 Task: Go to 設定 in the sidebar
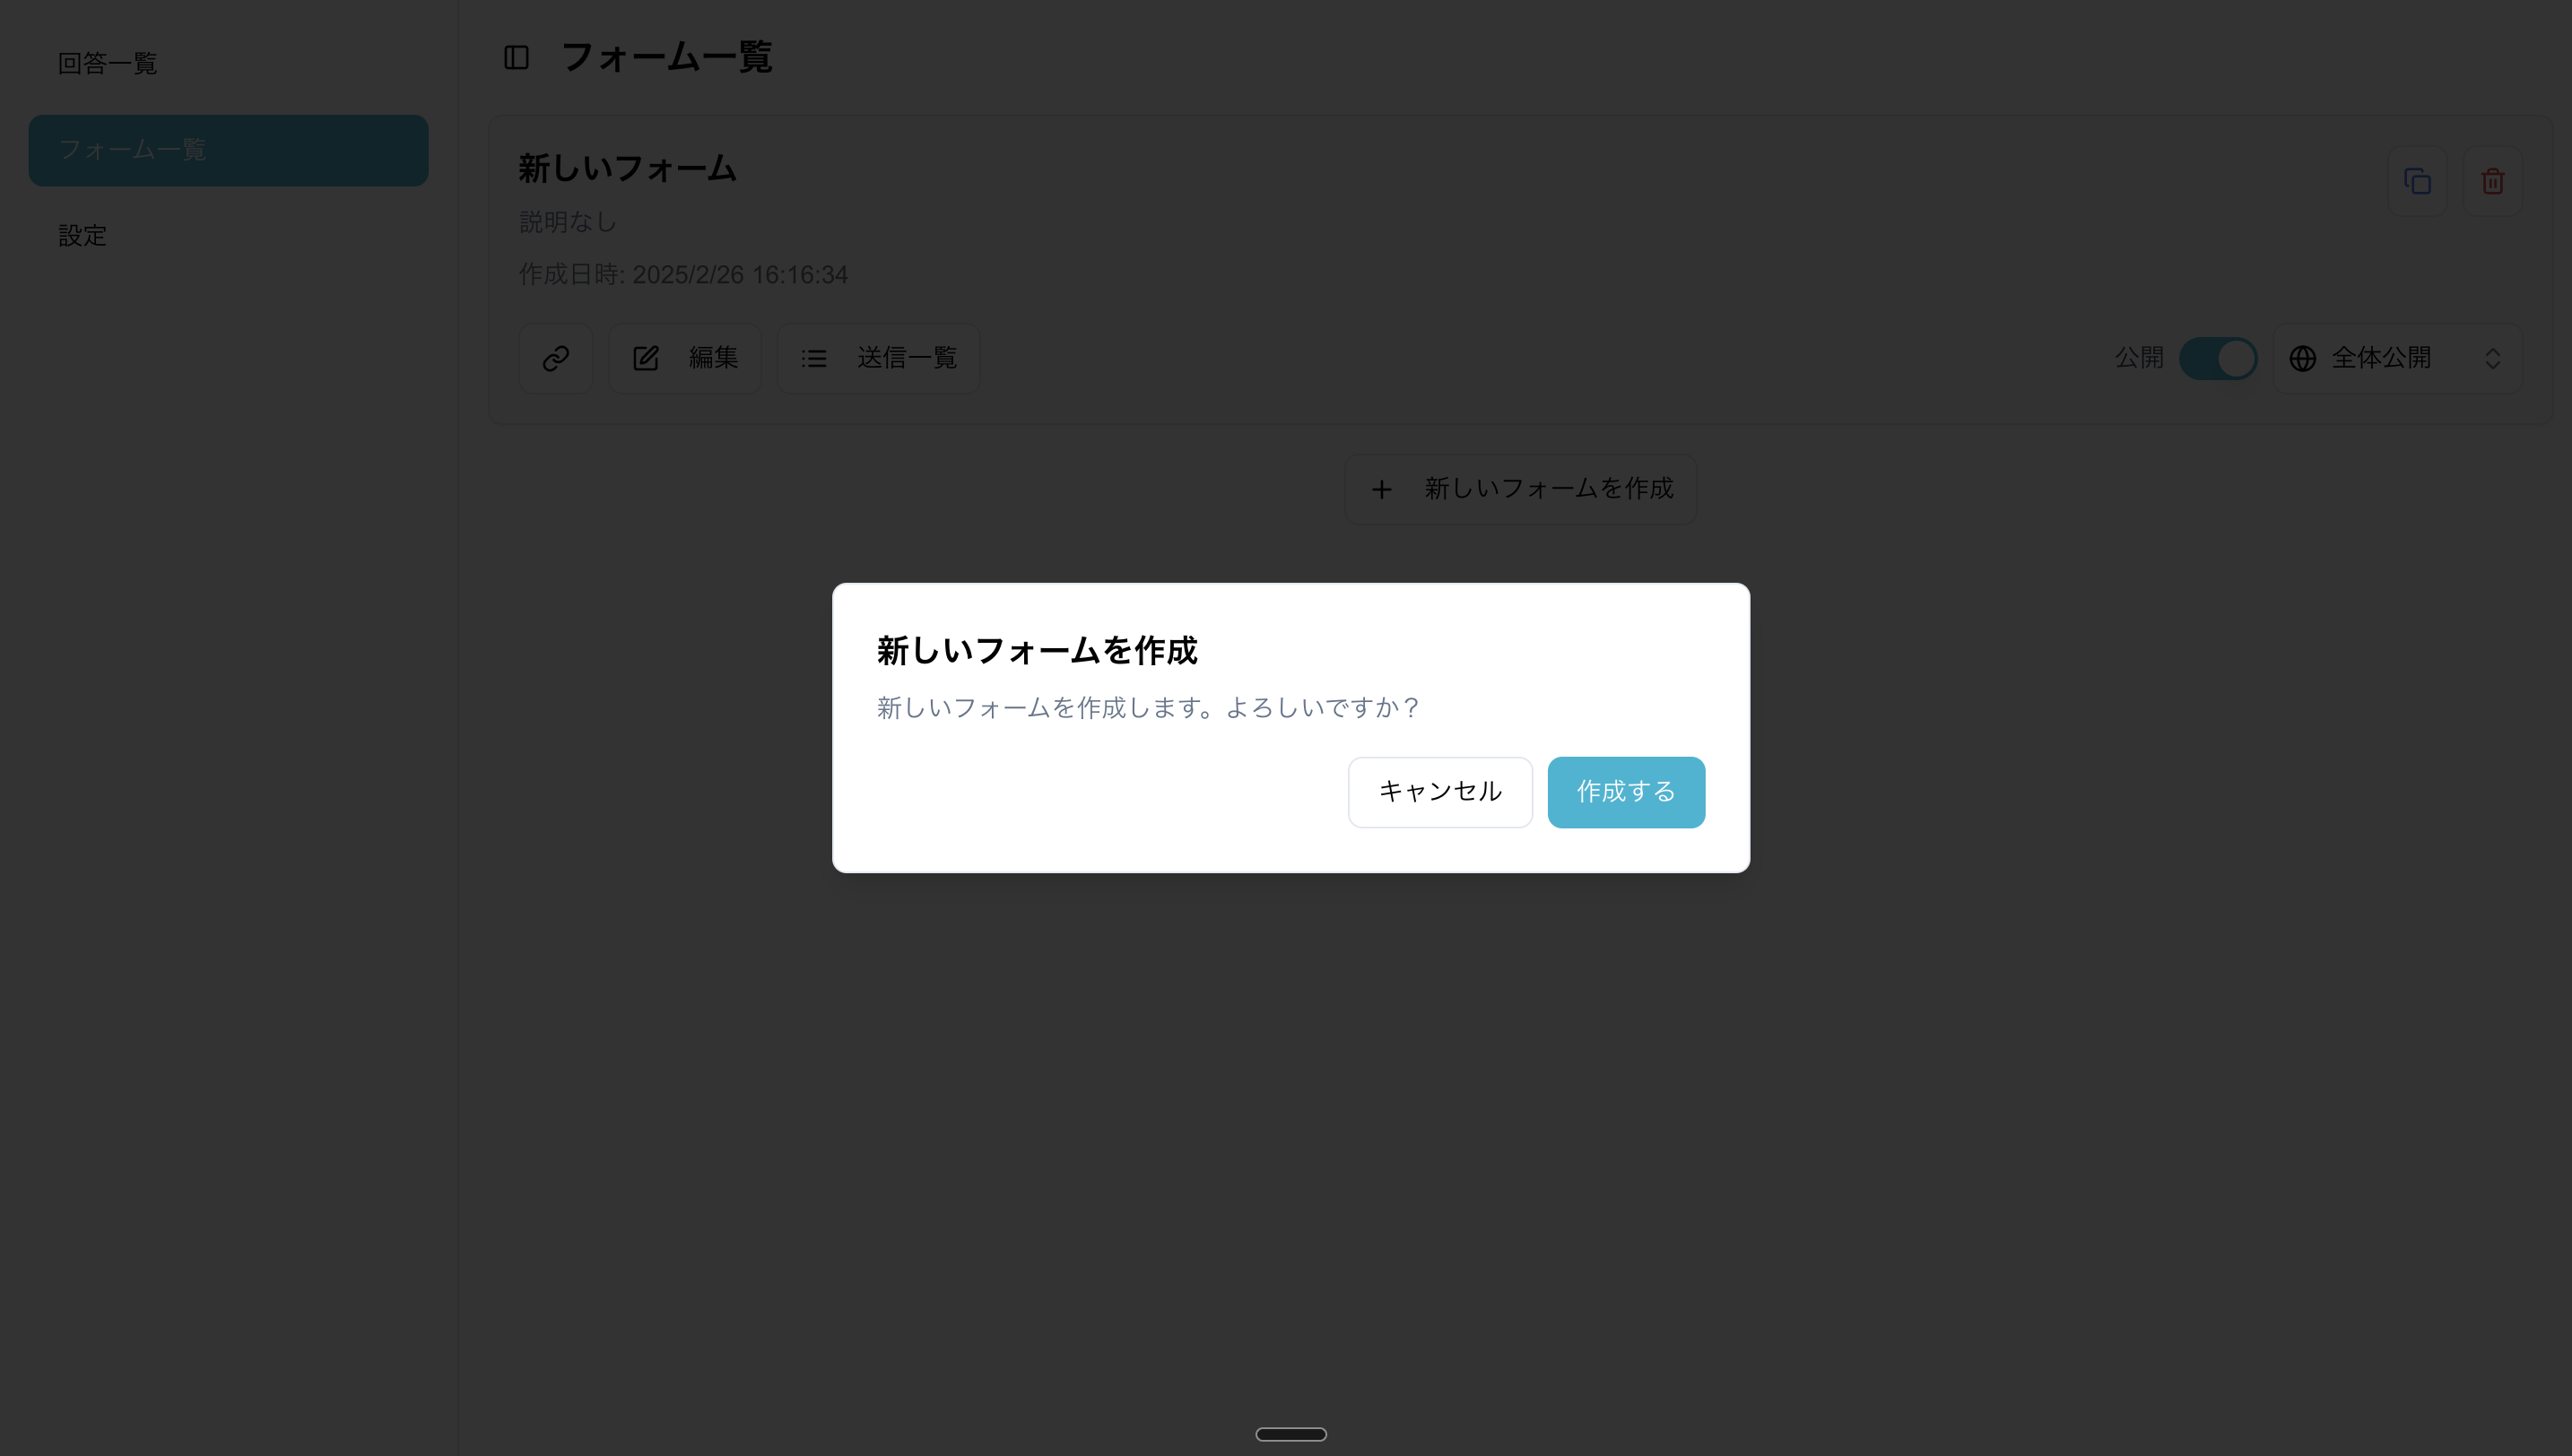tap(83, 235)
